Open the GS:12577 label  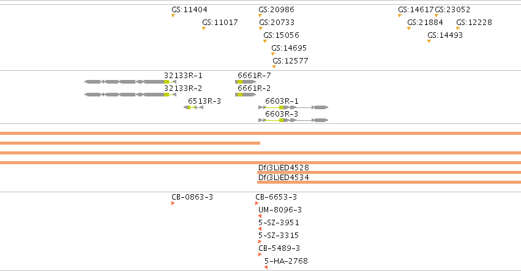pyautogui.click(x=290, y=61)
